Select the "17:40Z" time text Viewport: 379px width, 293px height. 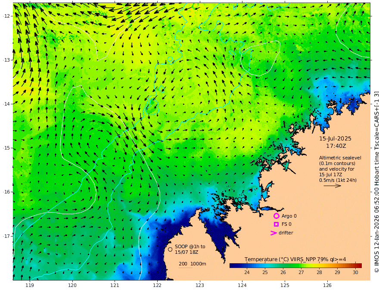pyautogui.click(x=336, y=146)
